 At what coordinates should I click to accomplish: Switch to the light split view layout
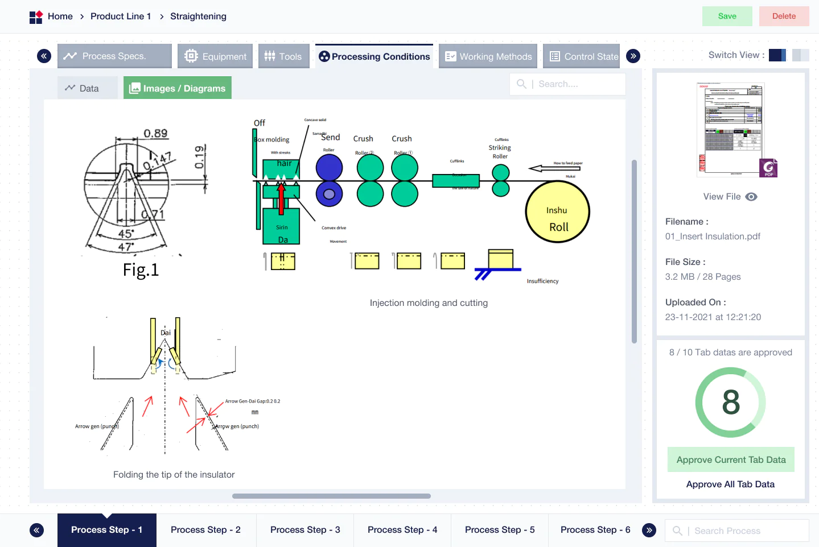tap(801, 55)
